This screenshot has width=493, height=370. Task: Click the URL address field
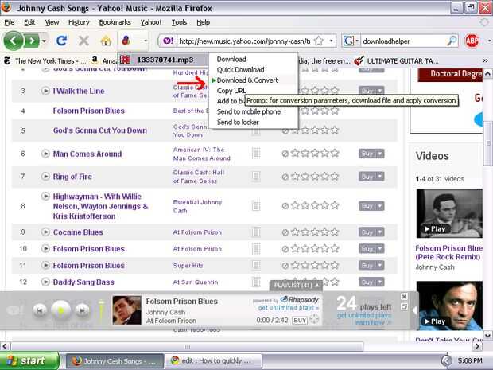pyautogui.click(x=244, y=41)
